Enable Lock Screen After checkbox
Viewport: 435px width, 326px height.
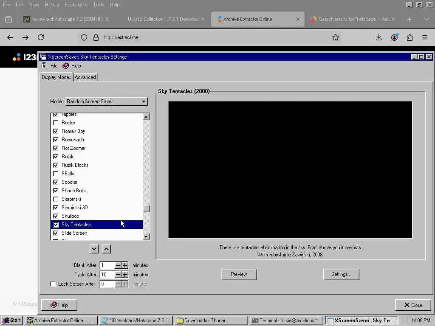(53, 284)
